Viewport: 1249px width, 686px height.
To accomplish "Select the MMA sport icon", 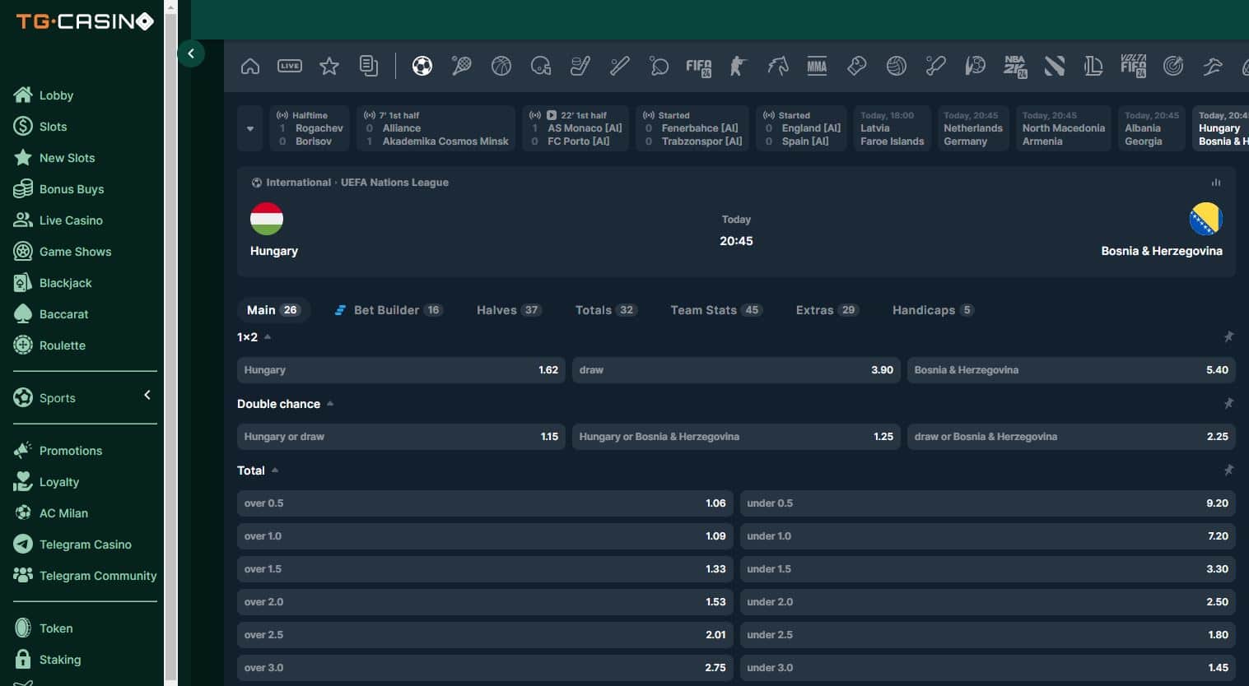I will point(817,66).
